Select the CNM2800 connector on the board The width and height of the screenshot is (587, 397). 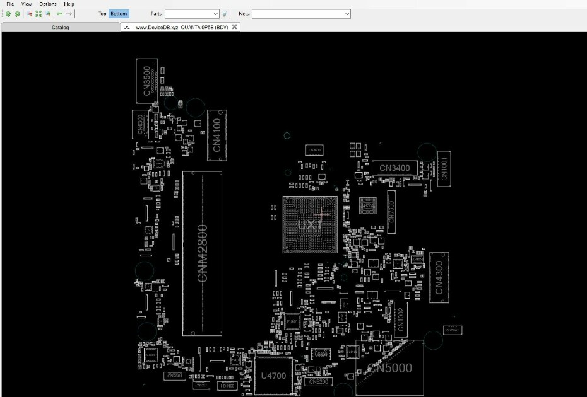(x=202, y=253)
